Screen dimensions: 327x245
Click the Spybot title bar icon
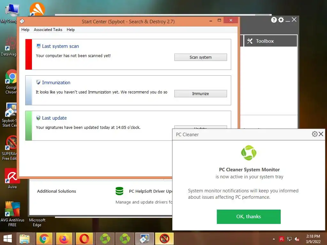click(x=22, y=21)
